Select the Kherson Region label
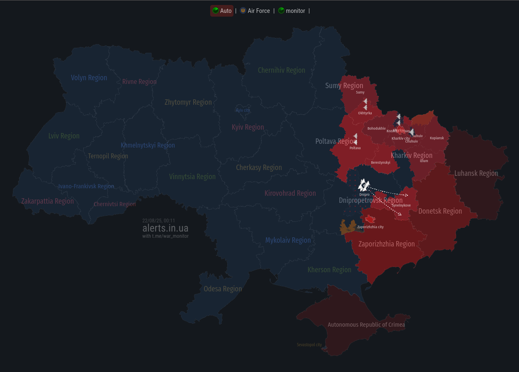519x372 pixels. click(x=329, y=270)
